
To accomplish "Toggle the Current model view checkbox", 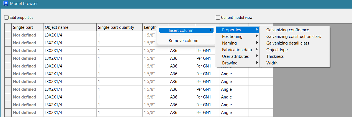I will (218, 17).
